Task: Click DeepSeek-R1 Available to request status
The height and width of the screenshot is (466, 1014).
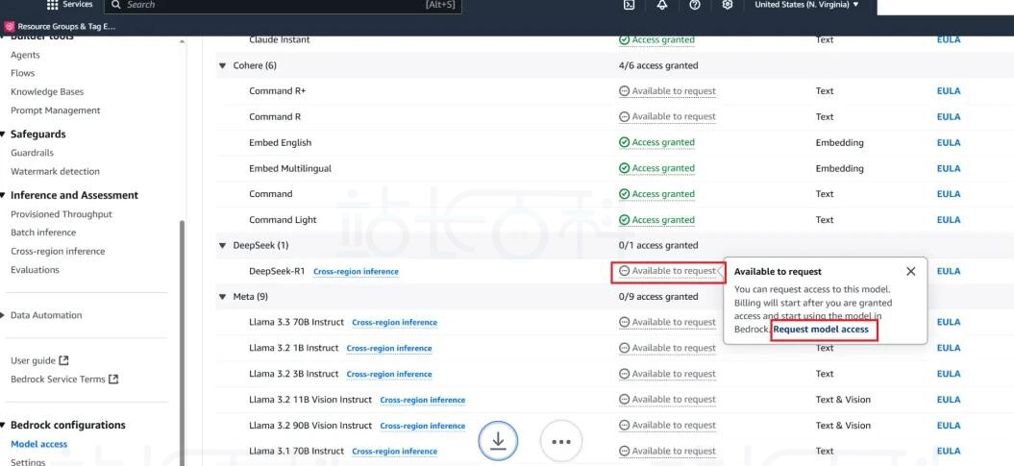Action: click(x=668, y=271)
